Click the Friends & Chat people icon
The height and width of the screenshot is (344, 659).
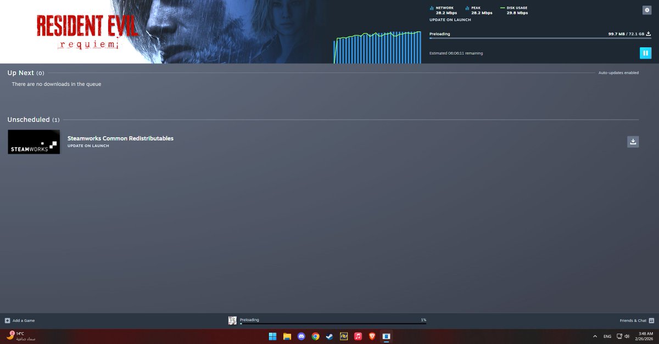651,320
